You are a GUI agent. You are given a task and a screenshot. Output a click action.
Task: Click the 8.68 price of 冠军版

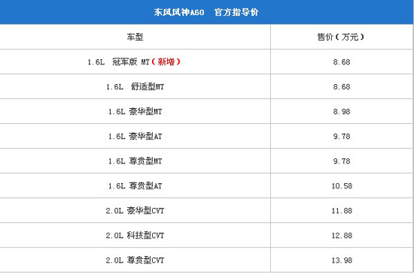[342, 62]
